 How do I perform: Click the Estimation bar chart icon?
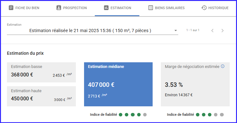pos(106,8)
